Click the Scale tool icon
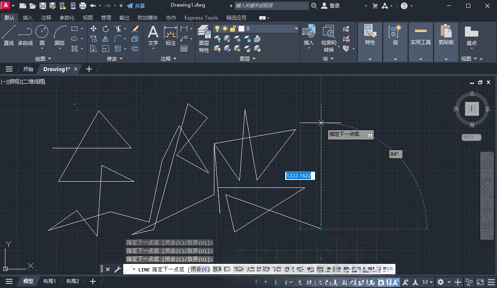 tap(106, 49)
